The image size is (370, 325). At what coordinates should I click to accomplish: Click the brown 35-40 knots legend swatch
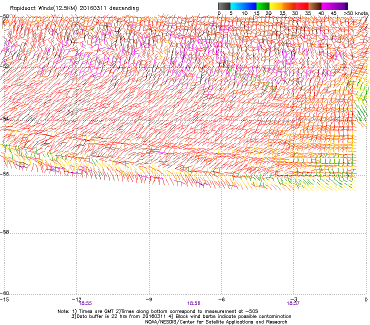pos(315,6)
